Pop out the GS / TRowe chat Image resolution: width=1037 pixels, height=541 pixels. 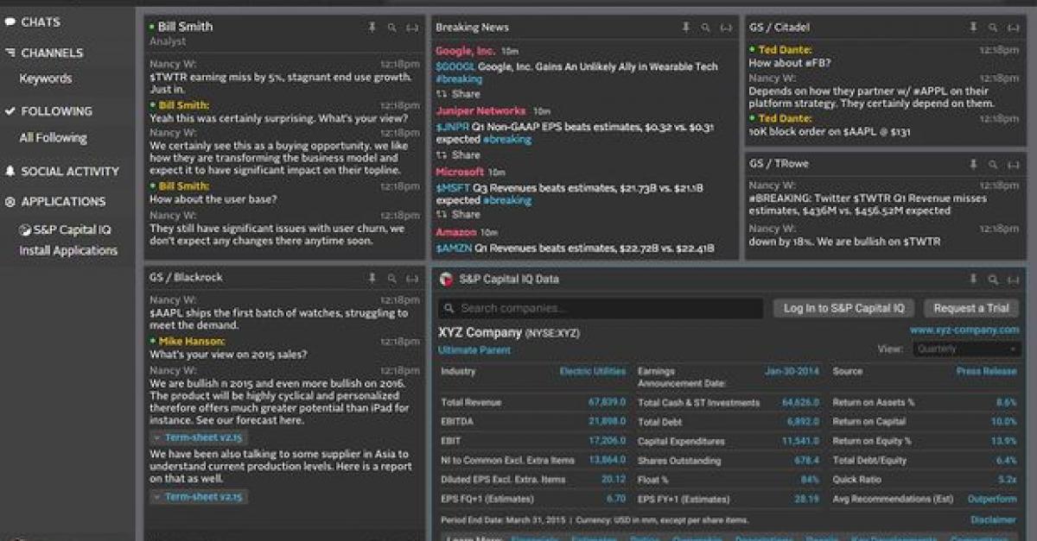tap(1013, 164)
